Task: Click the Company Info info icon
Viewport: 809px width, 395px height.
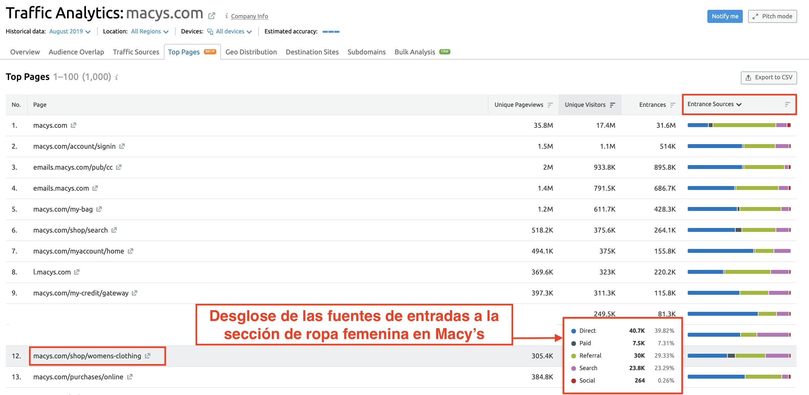Action: pos(227,16)
